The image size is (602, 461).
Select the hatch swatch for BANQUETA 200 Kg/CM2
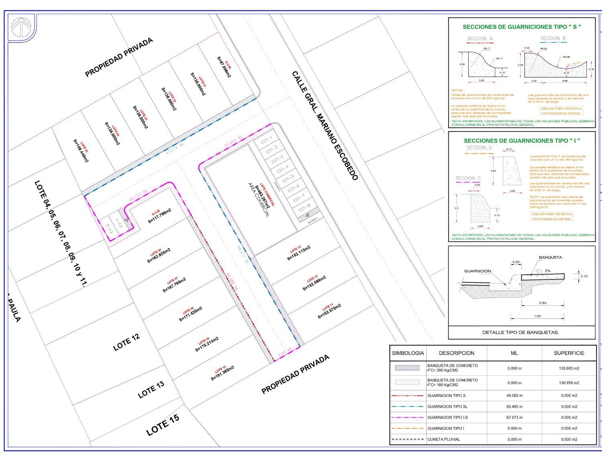(407, 368)
